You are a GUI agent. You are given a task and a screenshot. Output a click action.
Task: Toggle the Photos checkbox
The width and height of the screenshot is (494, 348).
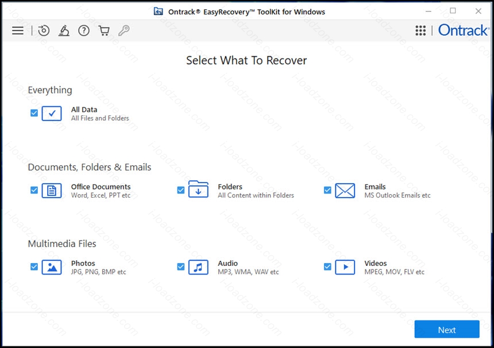(x=34, y=266)
